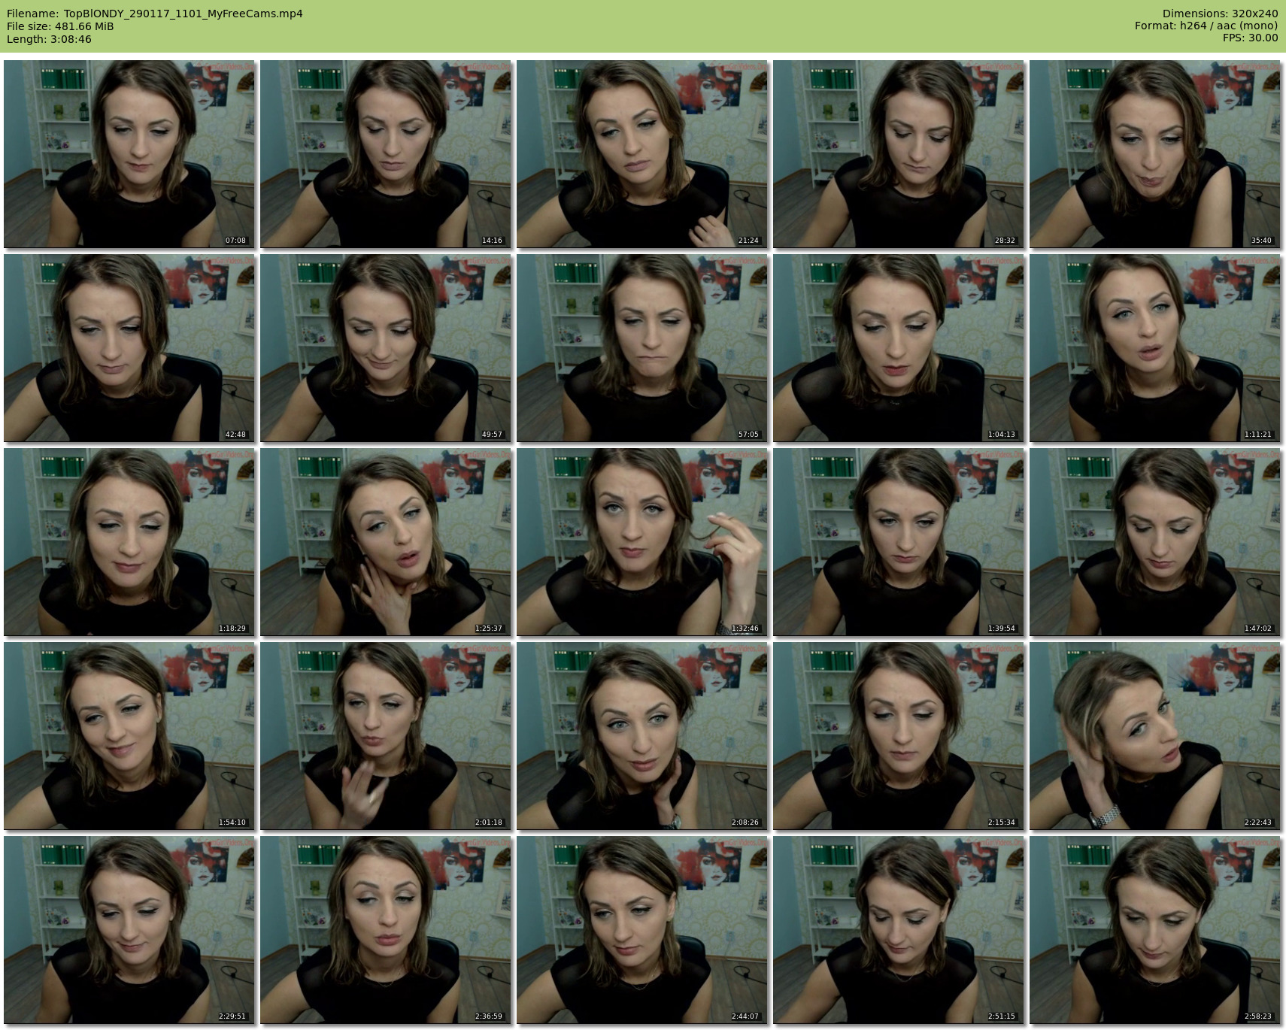Pick the frame marked 1:25:37
1286x1030 pixels.
386,542
